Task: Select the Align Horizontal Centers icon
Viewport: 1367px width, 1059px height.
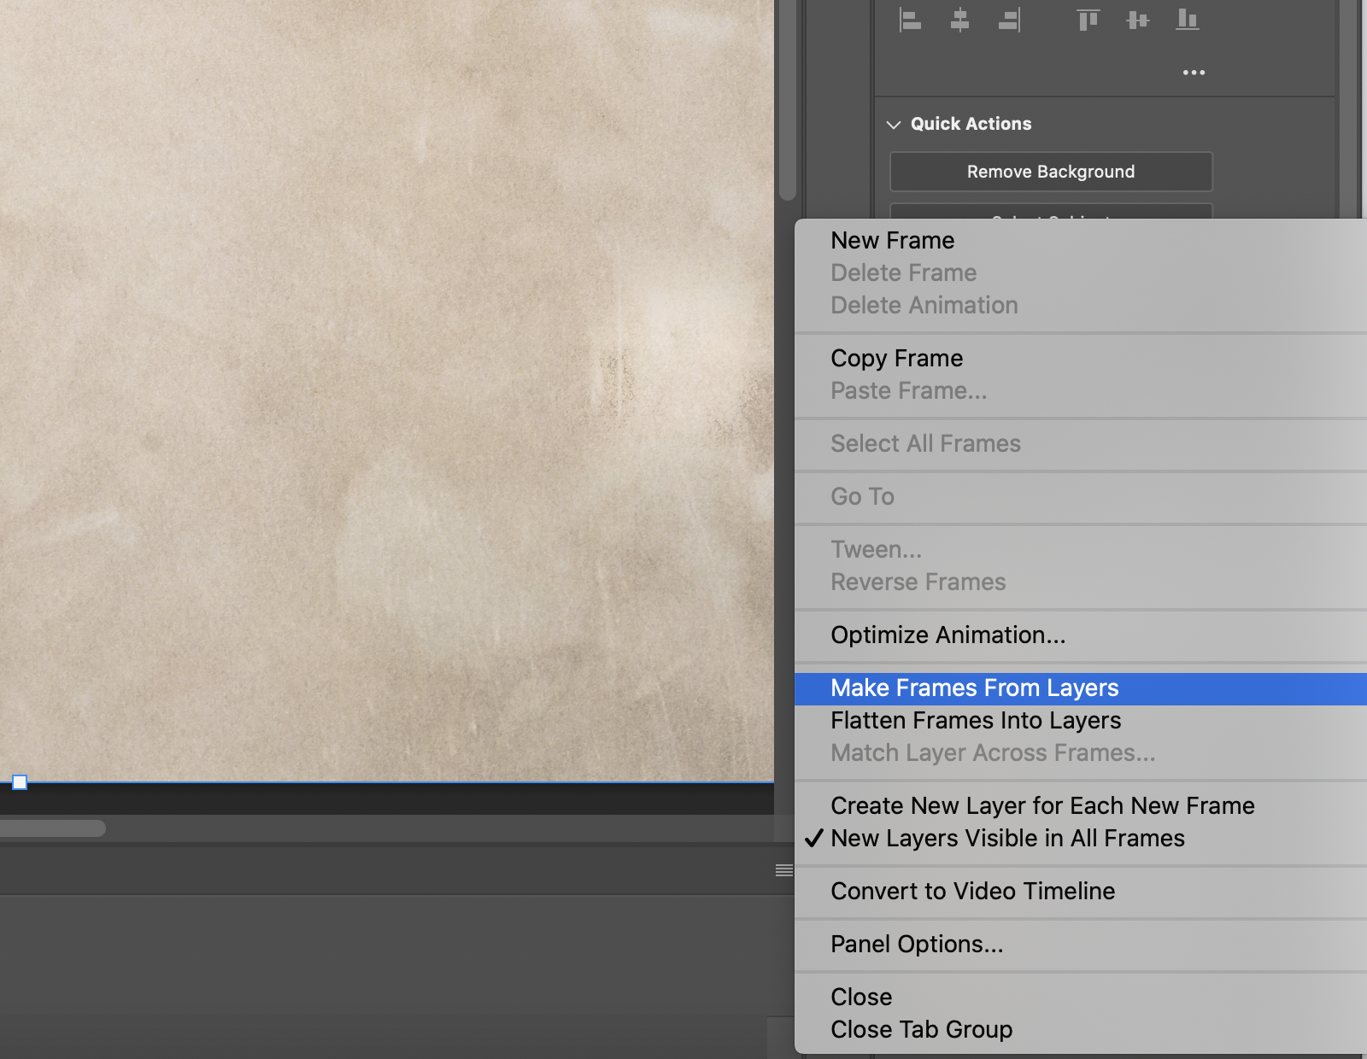Action: [x=959, y=20]
